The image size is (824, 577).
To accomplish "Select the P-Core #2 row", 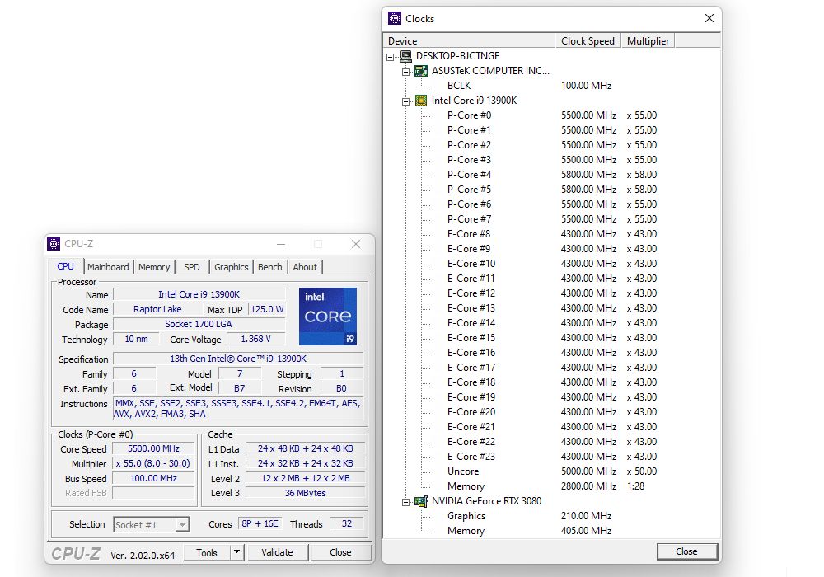I will coord(552,145).
